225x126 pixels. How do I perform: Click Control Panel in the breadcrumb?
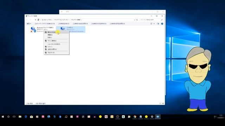(46, 20)
